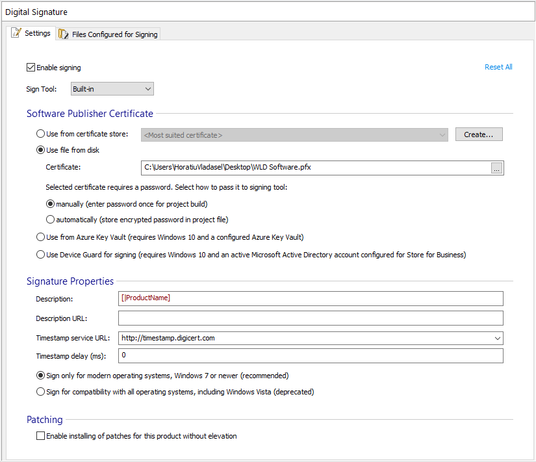This screenshot has width=536, height=462.
Task: Click the Digital Signature title text
Action: pos(36,12)
